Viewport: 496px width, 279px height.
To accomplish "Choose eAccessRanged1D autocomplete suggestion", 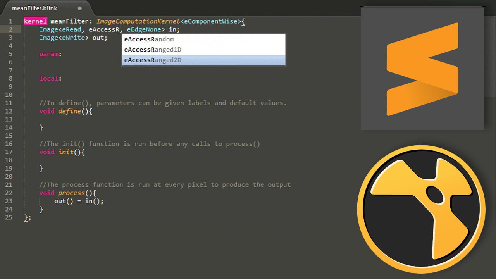I will tap(204, 50).
